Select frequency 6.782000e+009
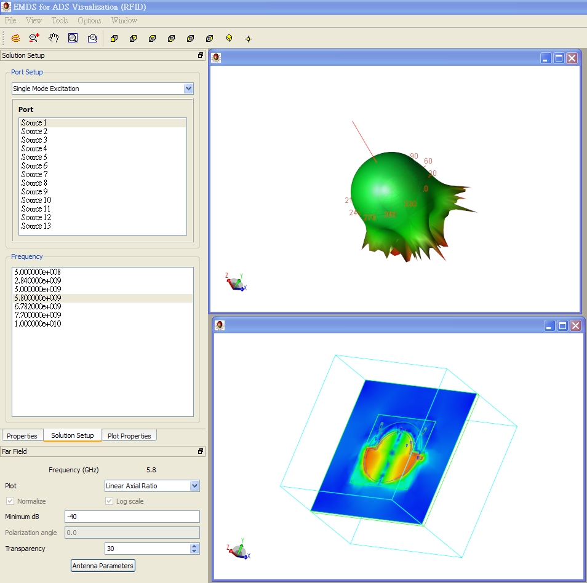This screenshot has height=583, width=587. pyautogui.click(x=103, y=306)
